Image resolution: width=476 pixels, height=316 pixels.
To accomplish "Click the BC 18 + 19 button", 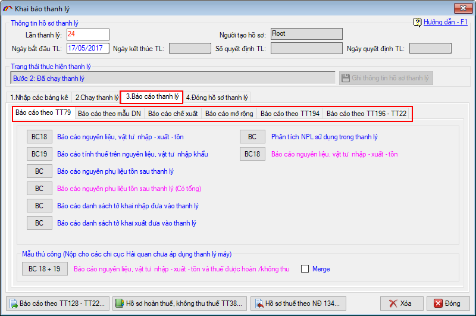I will click(45, 269).
